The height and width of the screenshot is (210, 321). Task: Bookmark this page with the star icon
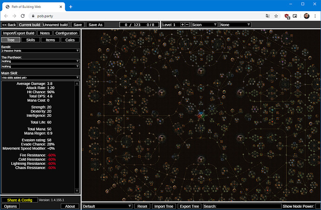point(276,16)
